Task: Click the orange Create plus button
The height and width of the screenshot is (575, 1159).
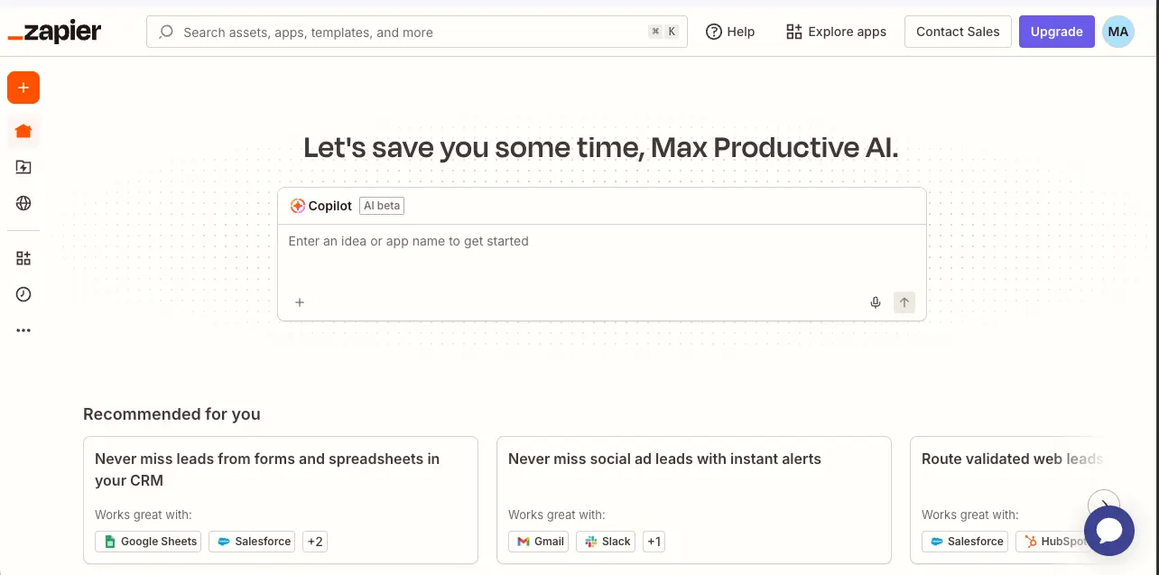Action: click(23, 88)
